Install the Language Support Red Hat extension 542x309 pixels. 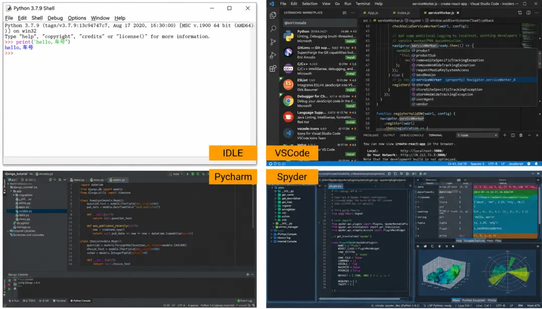coord(351,122)
